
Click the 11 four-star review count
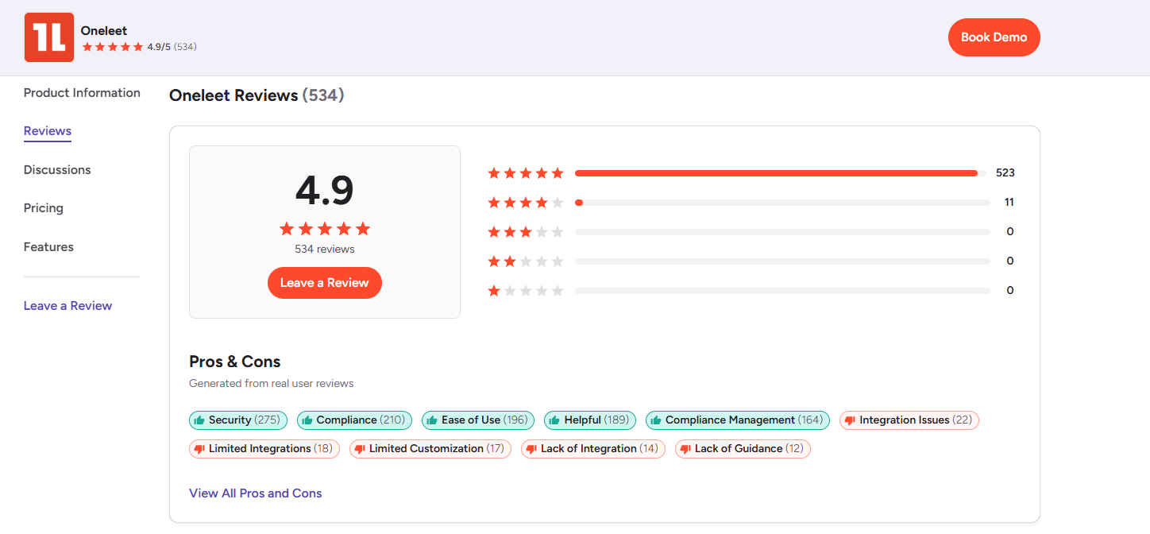tap(1009, 203)
